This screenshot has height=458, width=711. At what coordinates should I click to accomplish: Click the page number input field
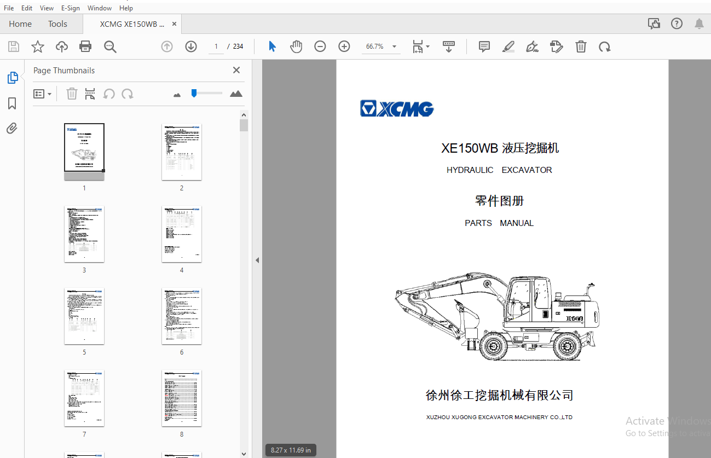pos(216,47)
